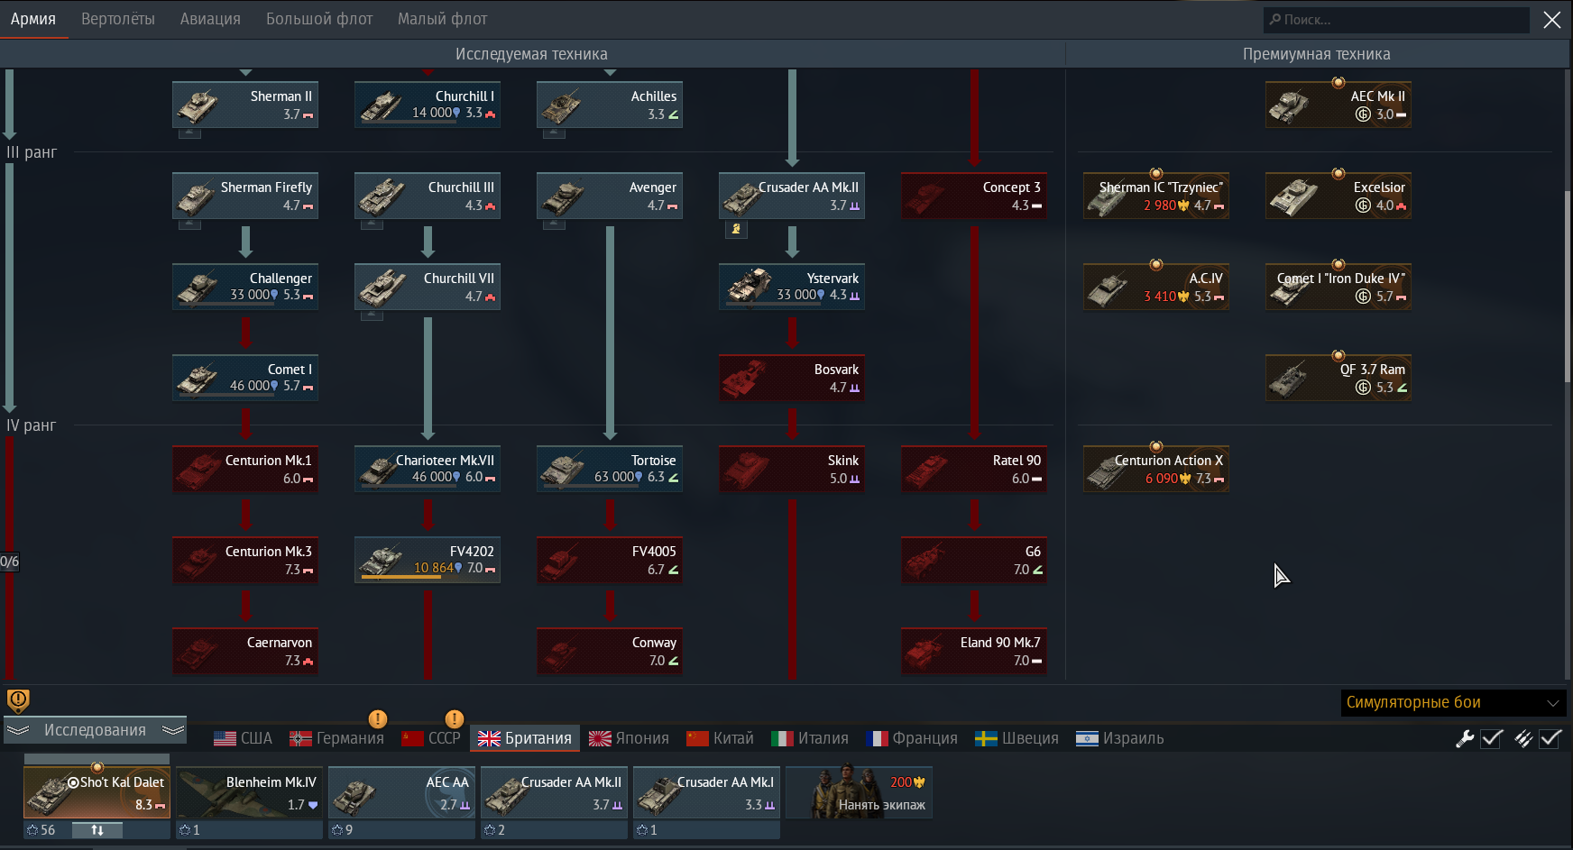This screenshot has width=1573, height=850.
Task: Open the Малый флот tab
Action: click(x=443, y=19)
